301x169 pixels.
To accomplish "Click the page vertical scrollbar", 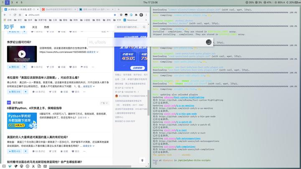I will [148, 103].
